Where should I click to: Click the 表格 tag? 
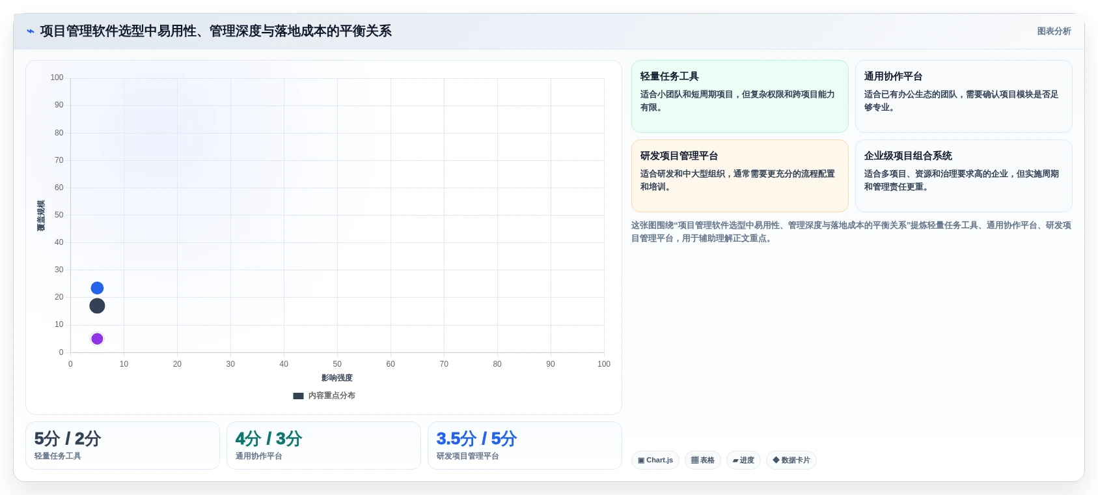tap(703, 460)
